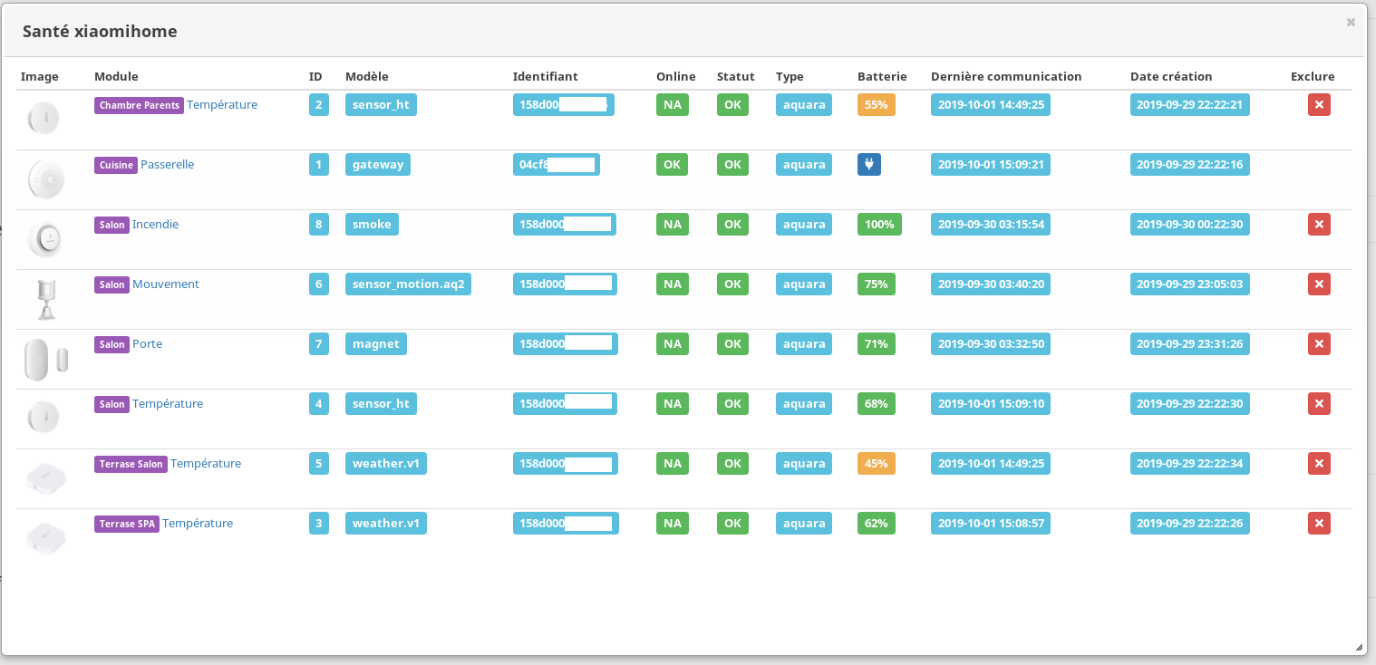Screen dimensions: 1376x665
Task: Click the gateway Online OK badge
Action: point(672,165)
